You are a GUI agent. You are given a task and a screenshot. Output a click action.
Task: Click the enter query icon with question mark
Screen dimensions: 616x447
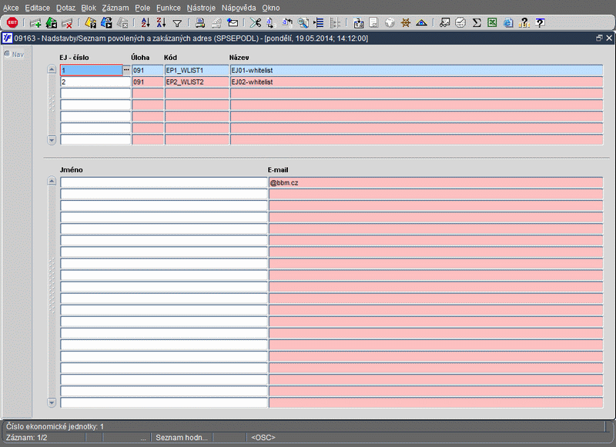pos(90,23)
